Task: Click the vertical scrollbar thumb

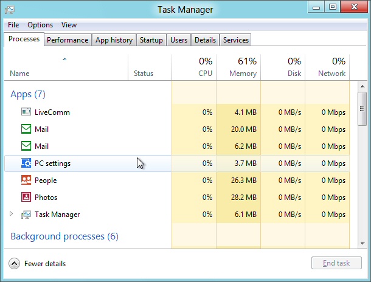Action: (x=362, y=109)
